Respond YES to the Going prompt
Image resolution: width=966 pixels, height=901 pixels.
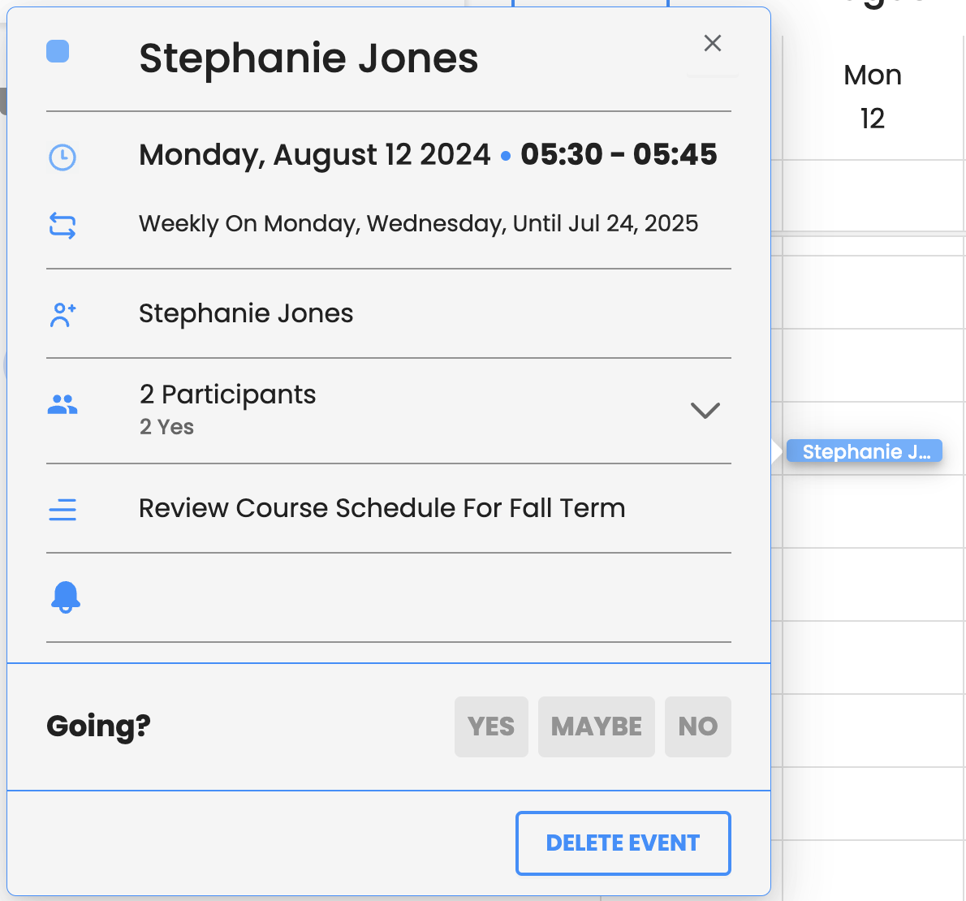click(491, 726)
